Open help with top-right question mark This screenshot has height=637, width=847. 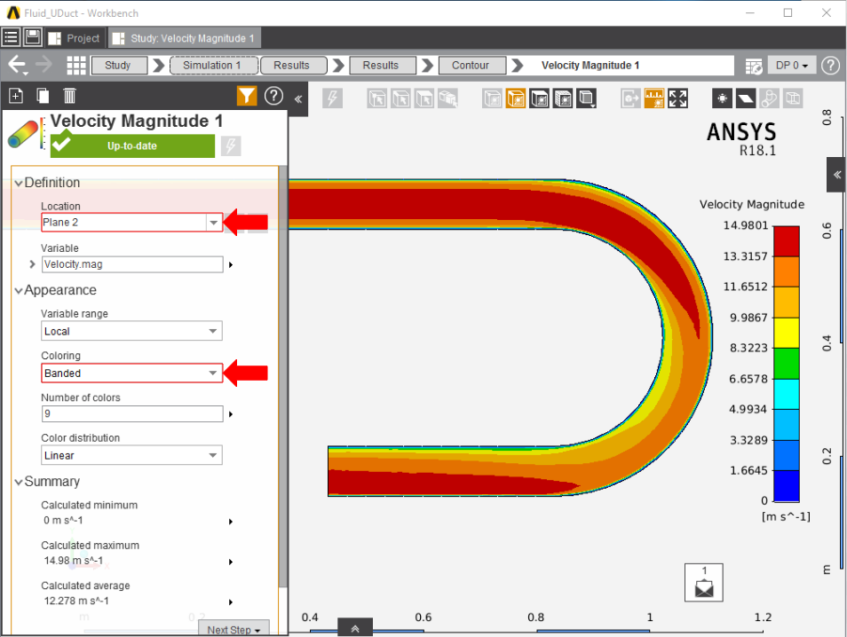click(830, 66)
